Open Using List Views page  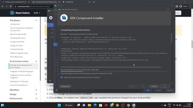tap(16, 46)
